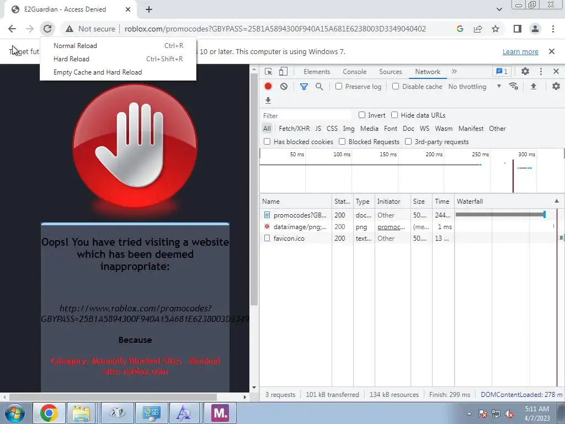This screenshot has width=565, height=424.
Task: Switch to the Elements tab
Action: click(317, 72)
